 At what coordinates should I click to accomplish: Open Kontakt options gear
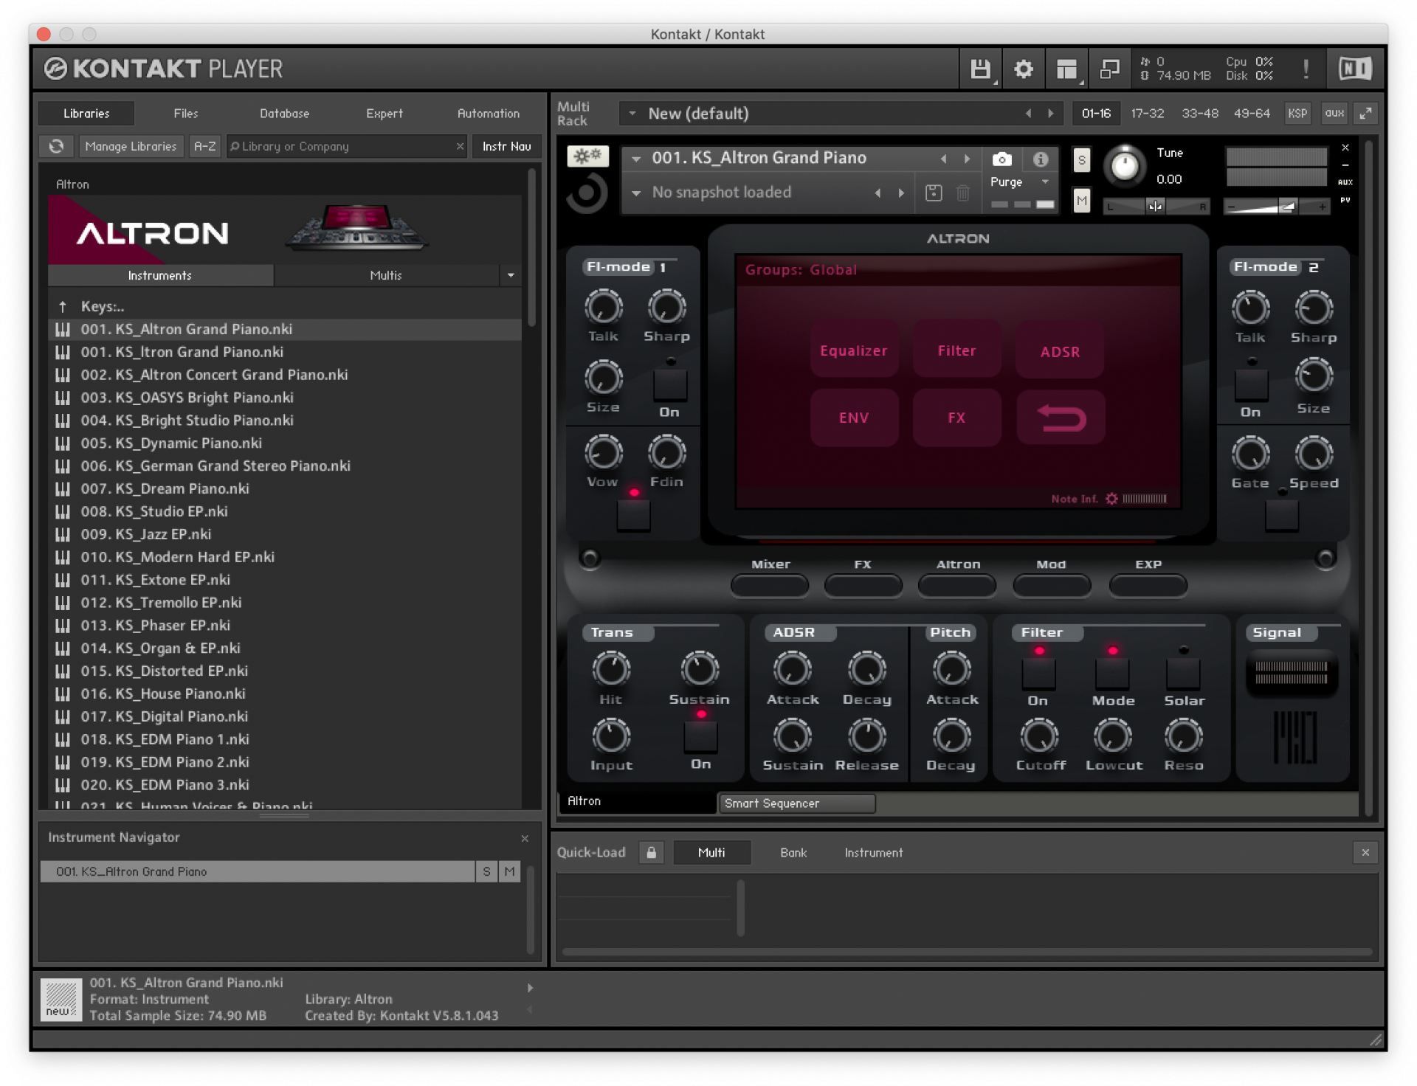1023,69
